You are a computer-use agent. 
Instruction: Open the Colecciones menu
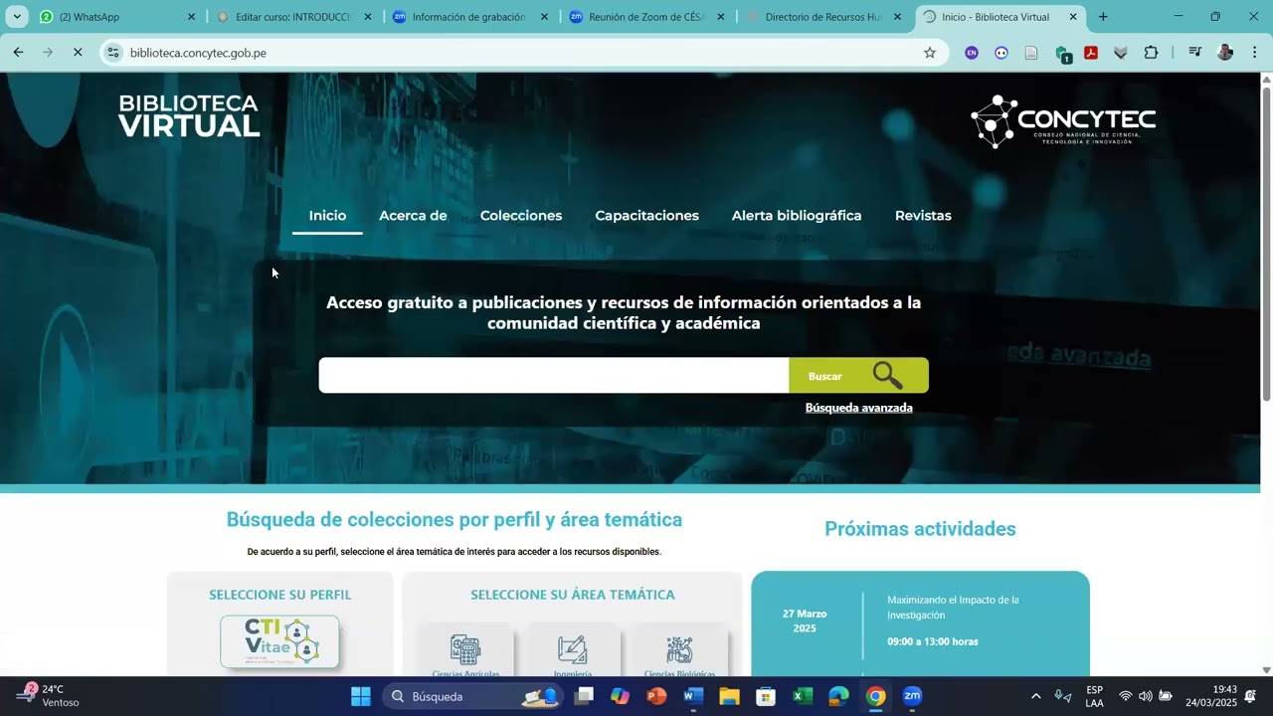point(521,216)
